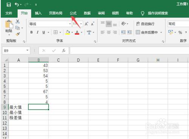Select column C header
189x139 pixels.
[x=58, y=60]
